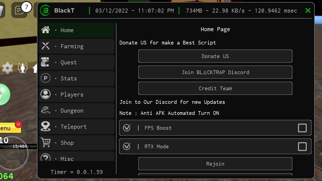This screenshot has height=181, width=322.
Task: Click the circled checkmark beside FPS Boost
Action: pos(127,128)
